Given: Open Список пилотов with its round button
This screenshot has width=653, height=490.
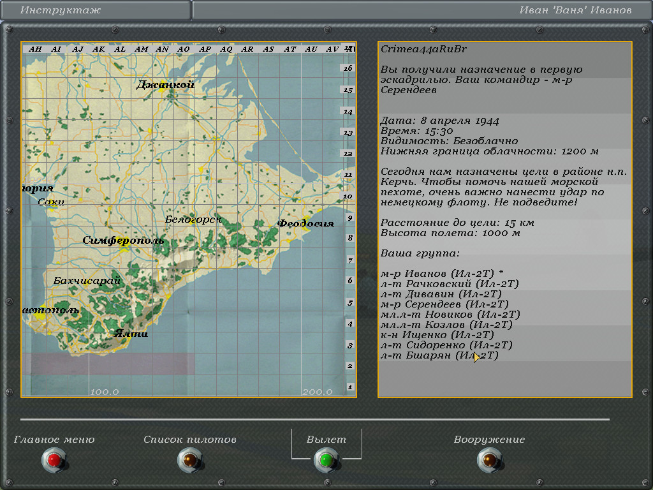Looking at the screenshot, I should 189,459.
